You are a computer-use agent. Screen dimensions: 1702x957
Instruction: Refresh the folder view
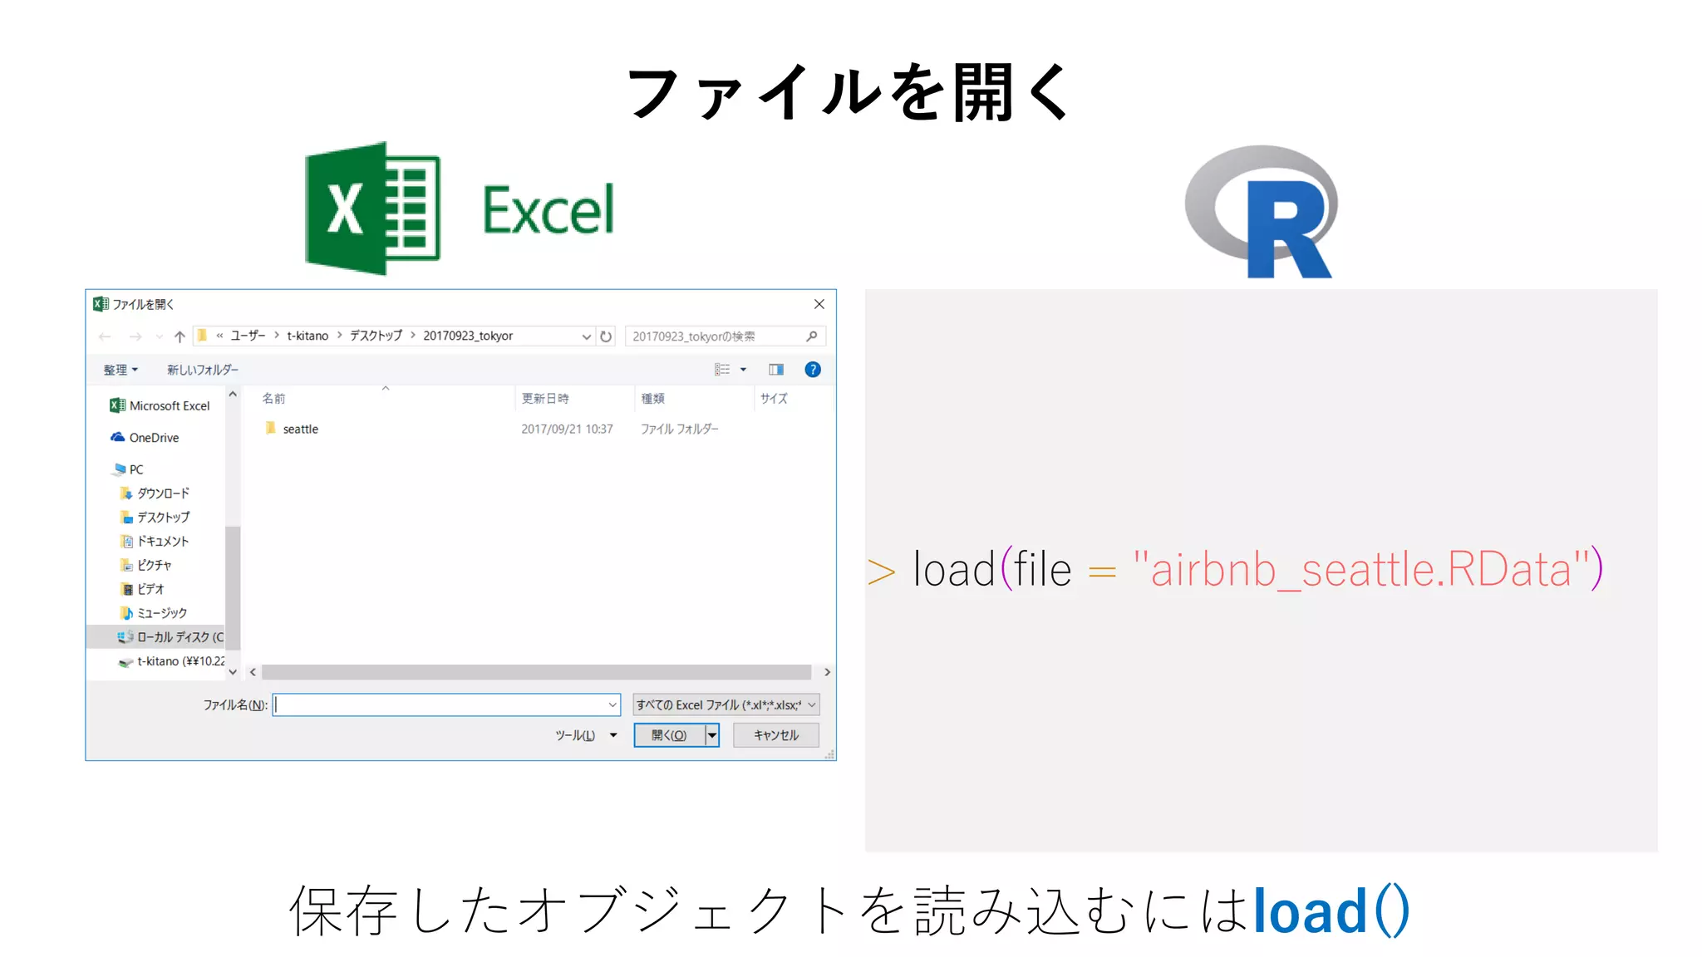point(606,336)
